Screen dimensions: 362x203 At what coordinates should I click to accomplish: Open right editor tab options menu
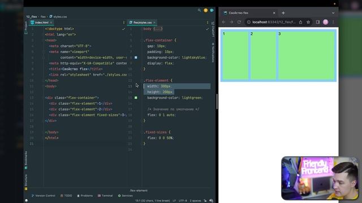(x=208, y=23)
